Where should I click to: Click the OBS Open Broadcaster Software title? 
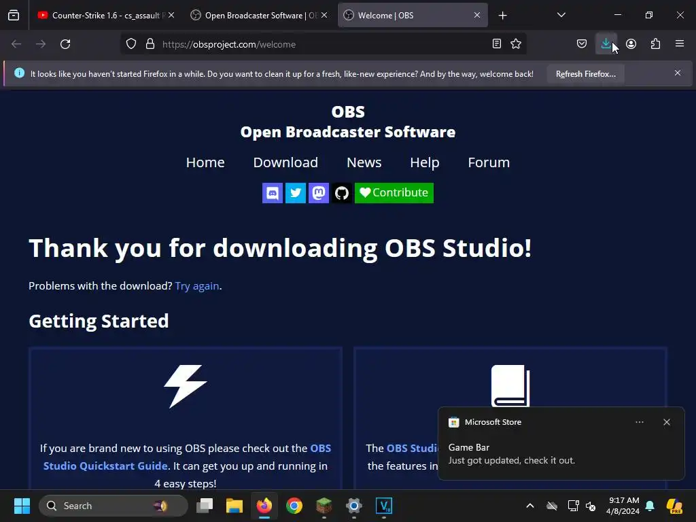point(348,122)
